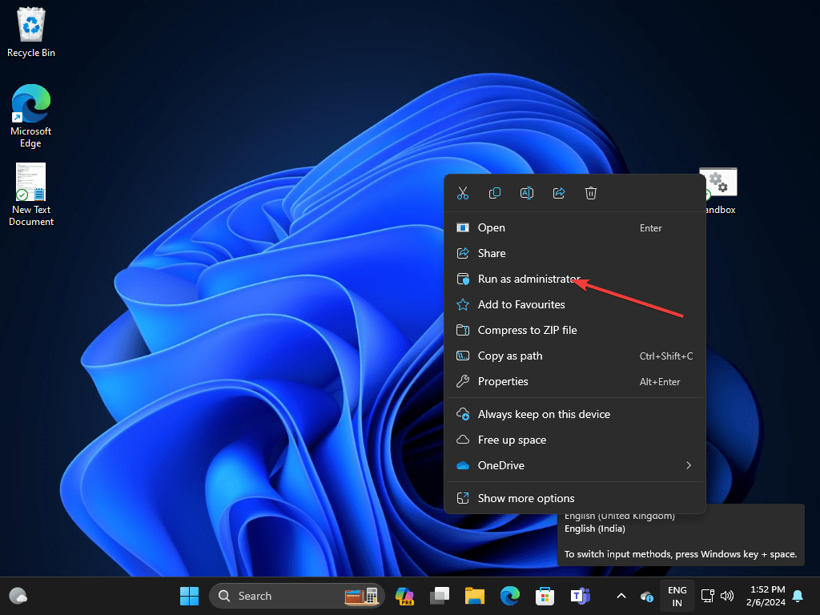Click the Cut scissors icon in context menu
The height and width of the screenshot is (615, 820).
click(463, 193)
